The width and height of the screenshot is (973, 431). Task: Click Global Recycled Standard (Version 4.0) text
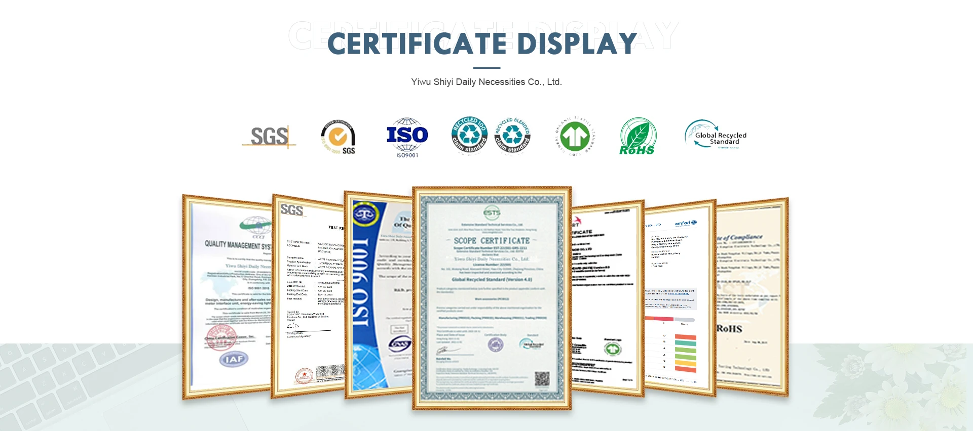point(492,279)
